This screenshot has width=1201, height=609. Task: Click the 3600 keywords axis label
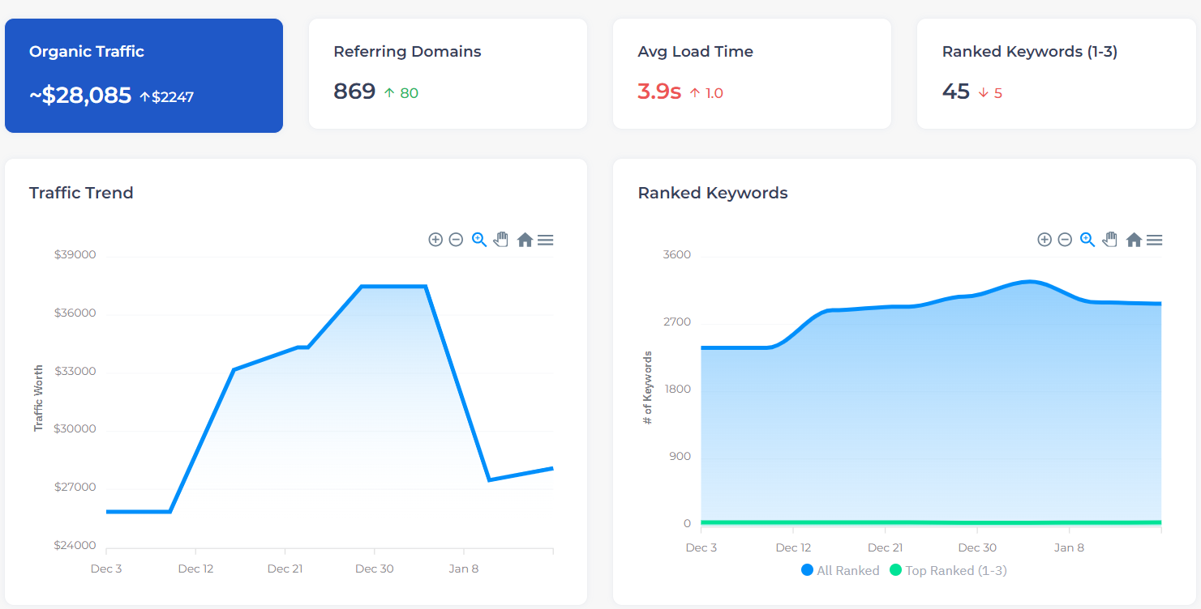(677, 254)
